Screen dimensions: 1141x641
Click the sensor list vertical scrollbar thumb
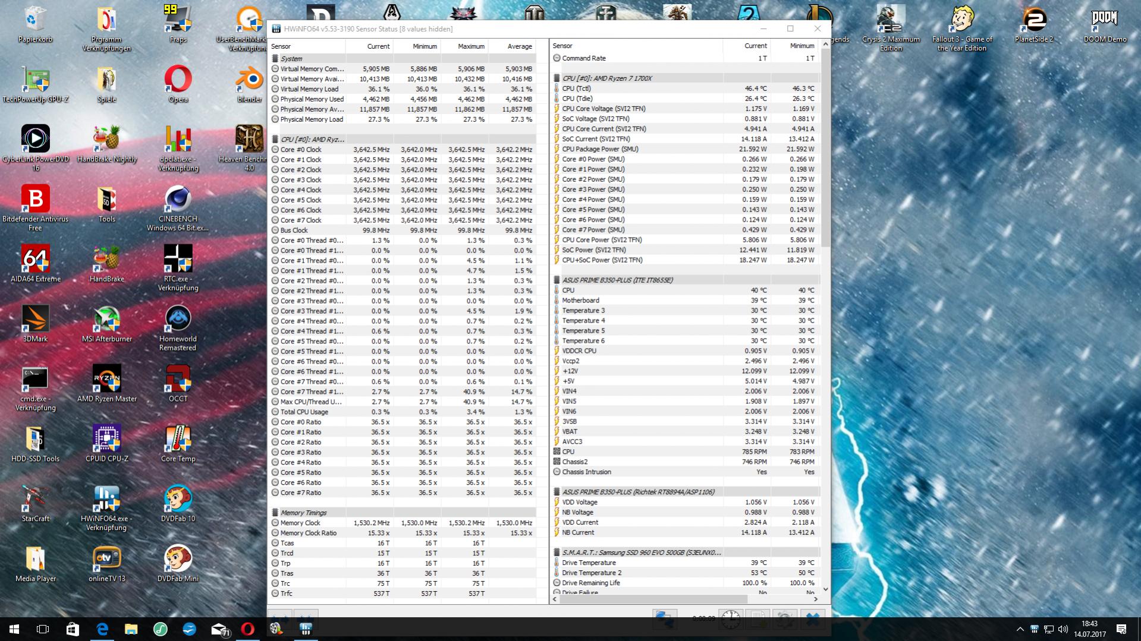pyautogui.click(x=825, y=148)
